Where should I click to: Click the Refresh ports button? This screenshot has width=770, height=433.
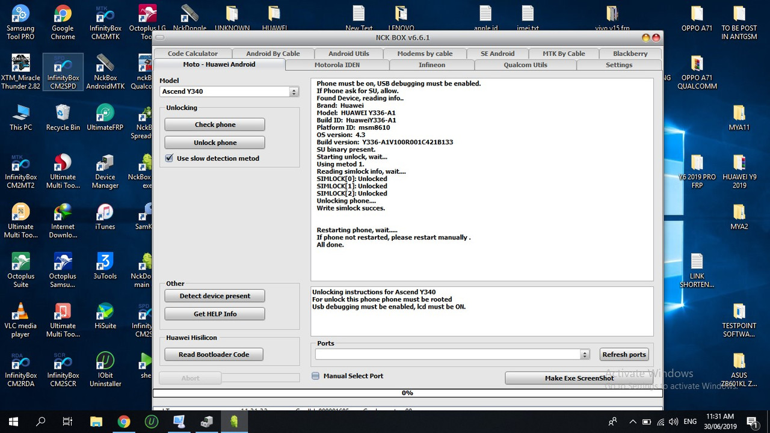coord(624,354)
